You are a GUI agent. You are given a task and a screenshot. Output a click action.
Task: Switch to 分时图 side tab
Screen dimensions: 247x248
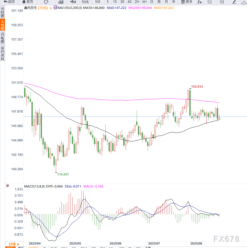click(x=2, y=12)
